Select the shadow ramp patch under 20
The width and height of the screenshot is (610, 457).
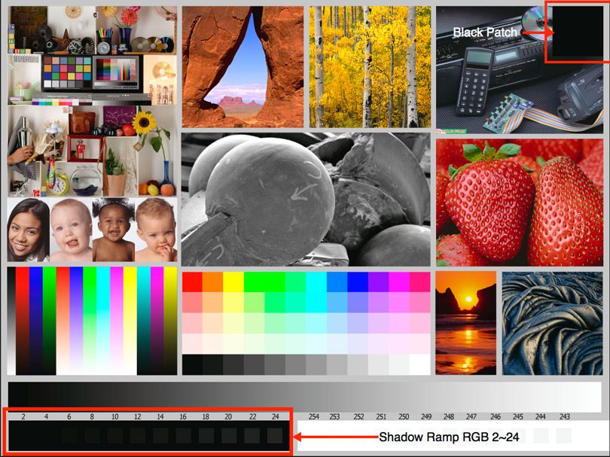[229, 436]
